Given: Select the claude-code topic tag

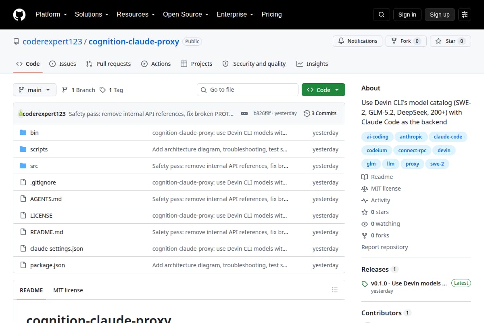Looking at the screenshot, I should click(x=448, y=137).
